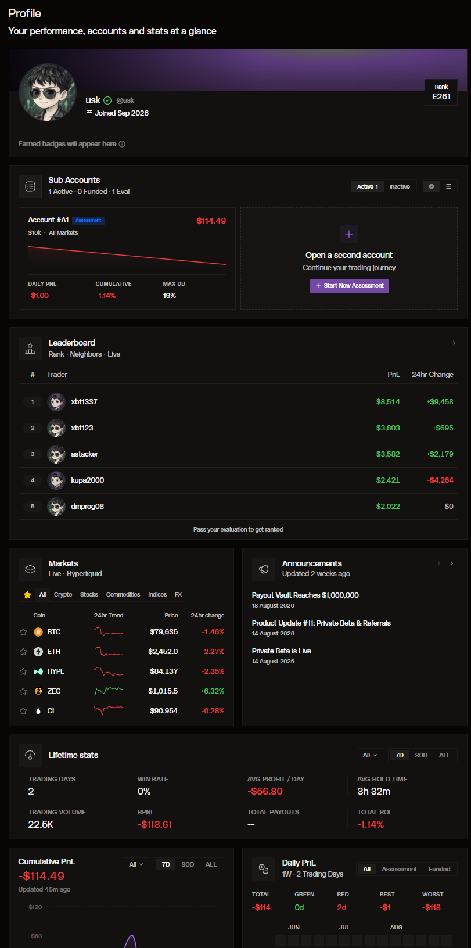
Task: Select the Active 1 filter
Action: coord(368,186)
